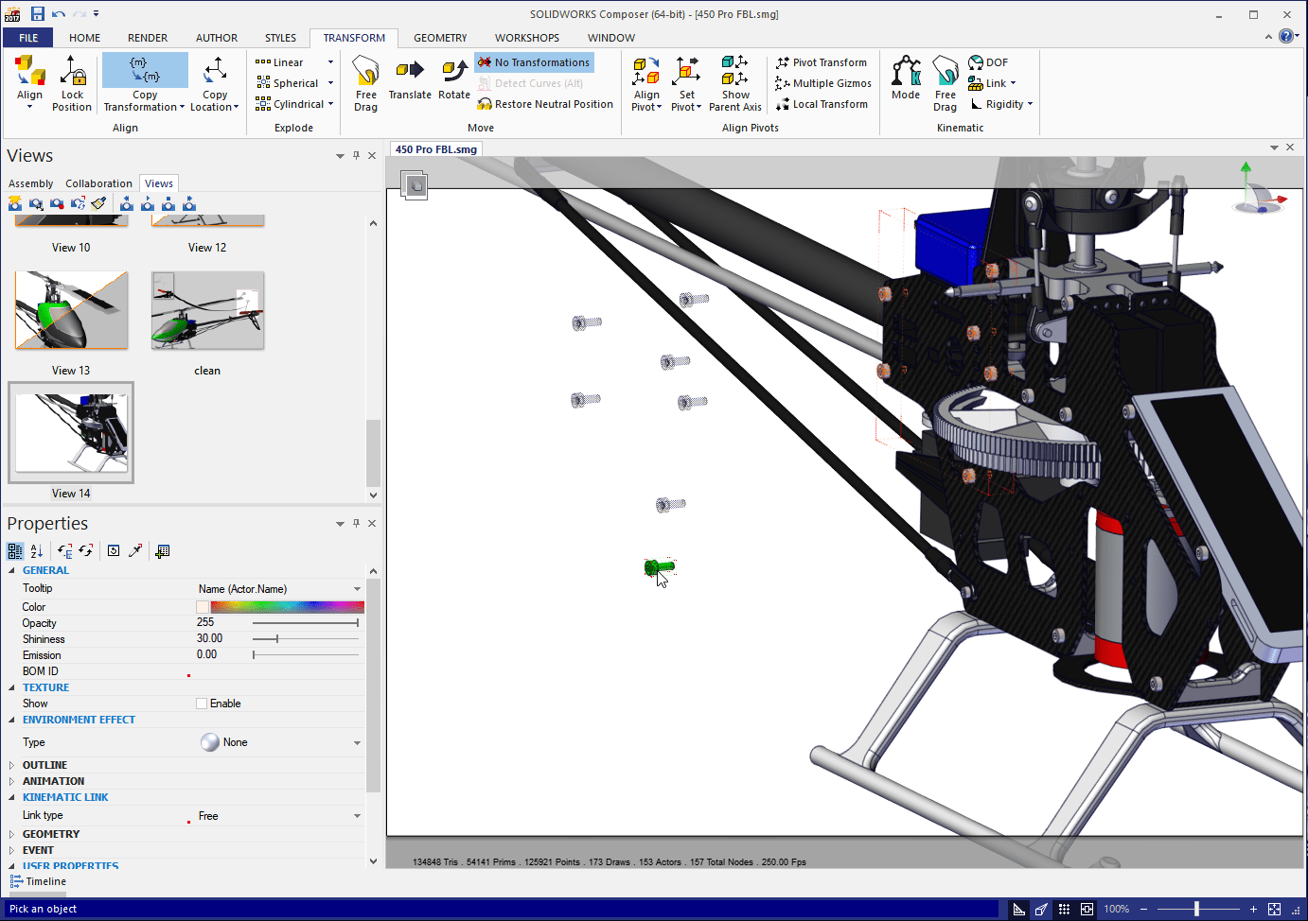Click fit-to-window icon in status bar
1308x921 pixels.
[x=1274, y=909]
